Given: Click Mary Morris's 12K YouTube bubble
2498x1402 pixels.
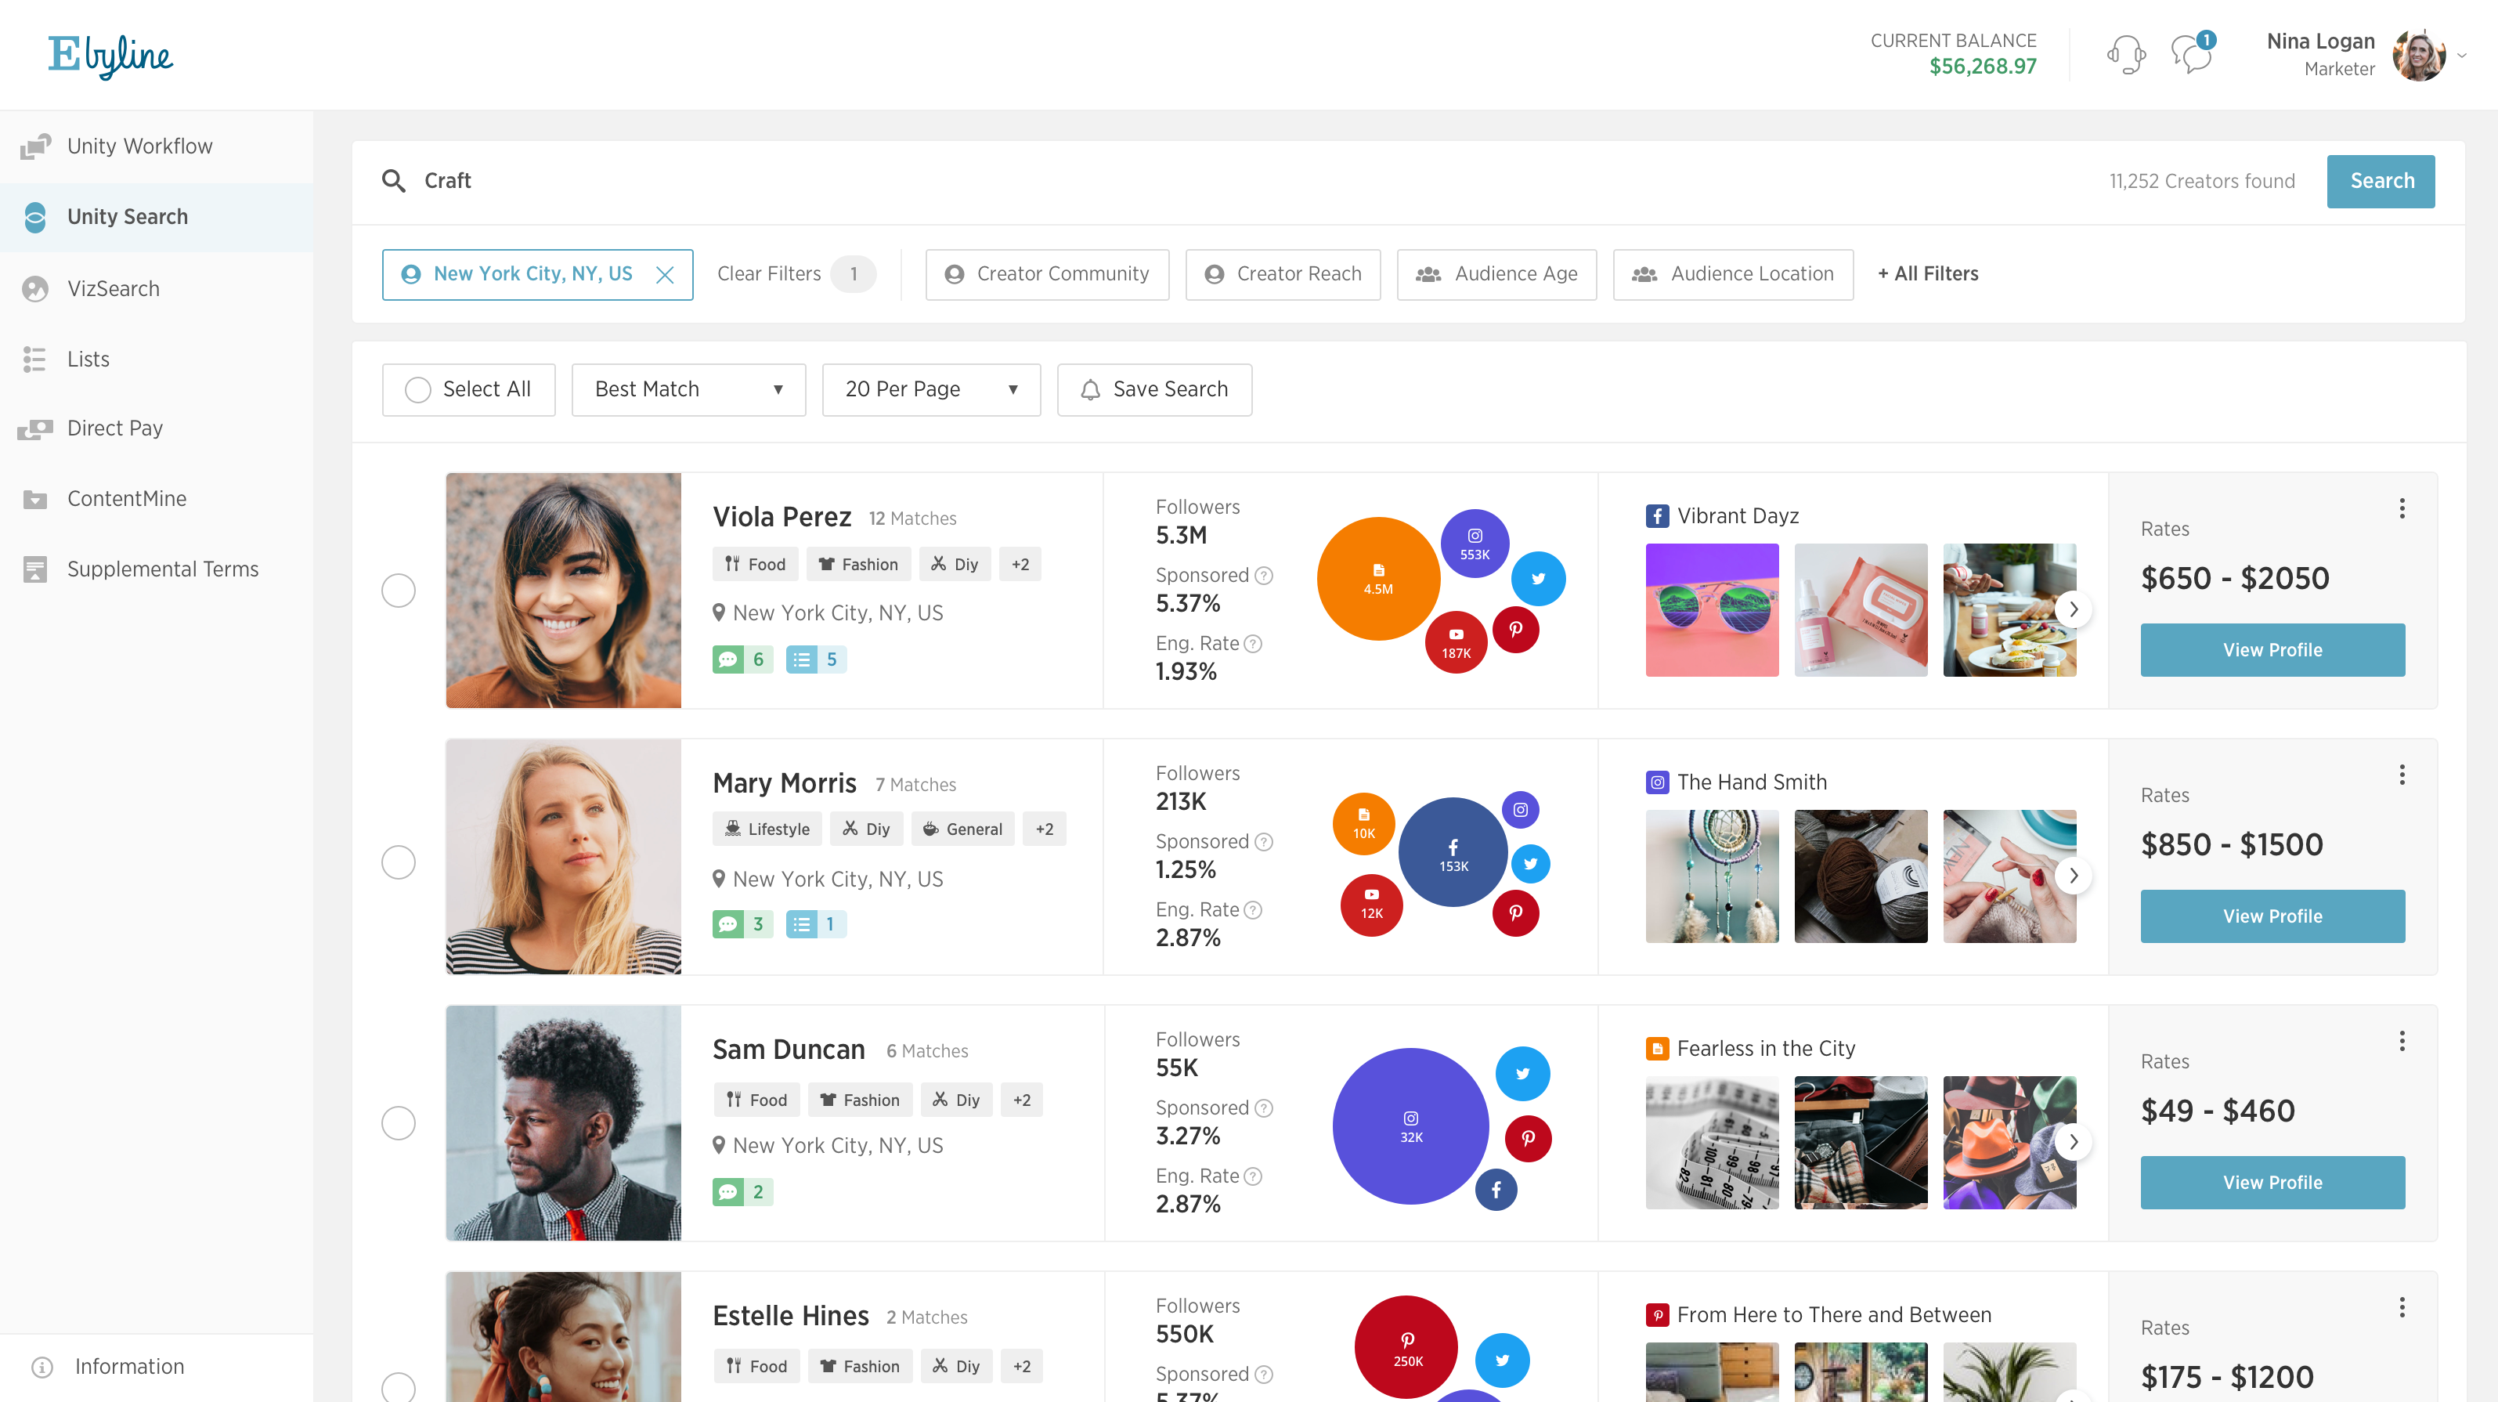Looking at the screenshot, I should pyautogui.click(x=1371, y=905).
